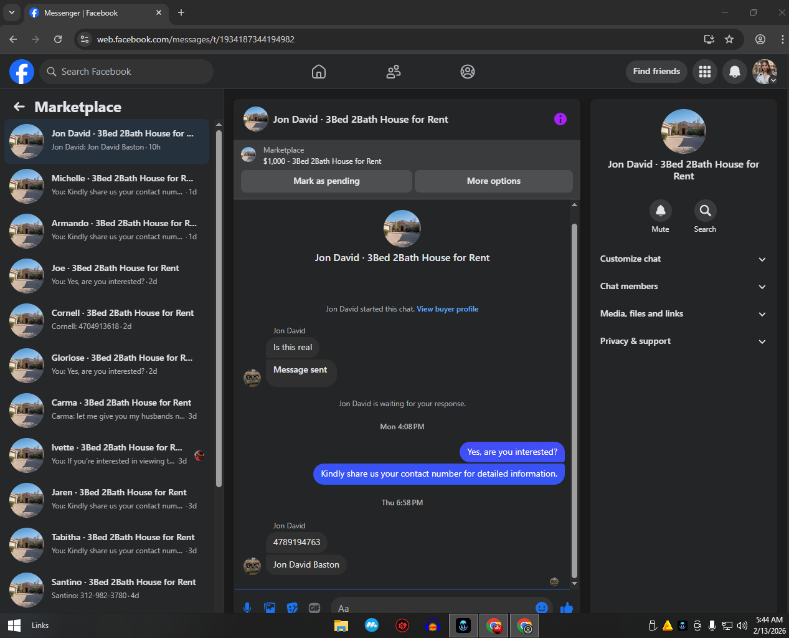The height and width of the screenshot is (638, 789).
Task: Send a thumbs-up like
Action: 567,607
